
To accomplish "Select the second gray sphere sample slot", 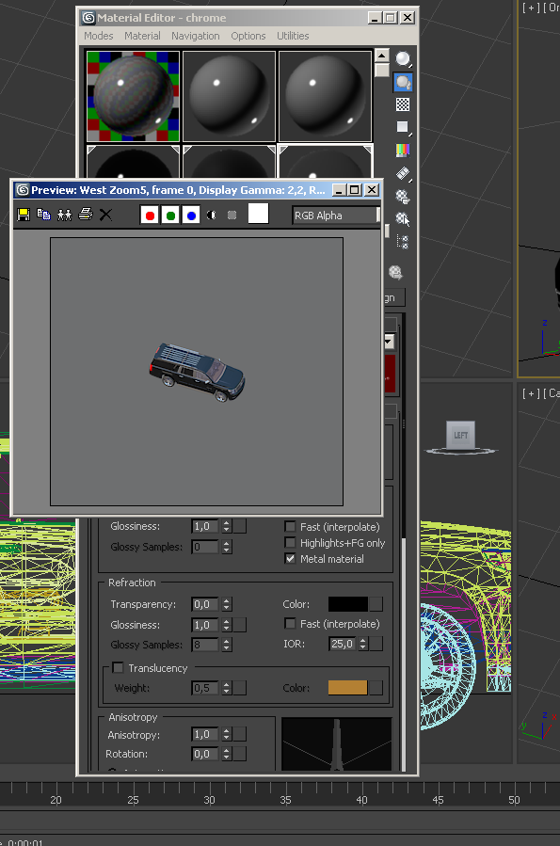I will 230,96.
